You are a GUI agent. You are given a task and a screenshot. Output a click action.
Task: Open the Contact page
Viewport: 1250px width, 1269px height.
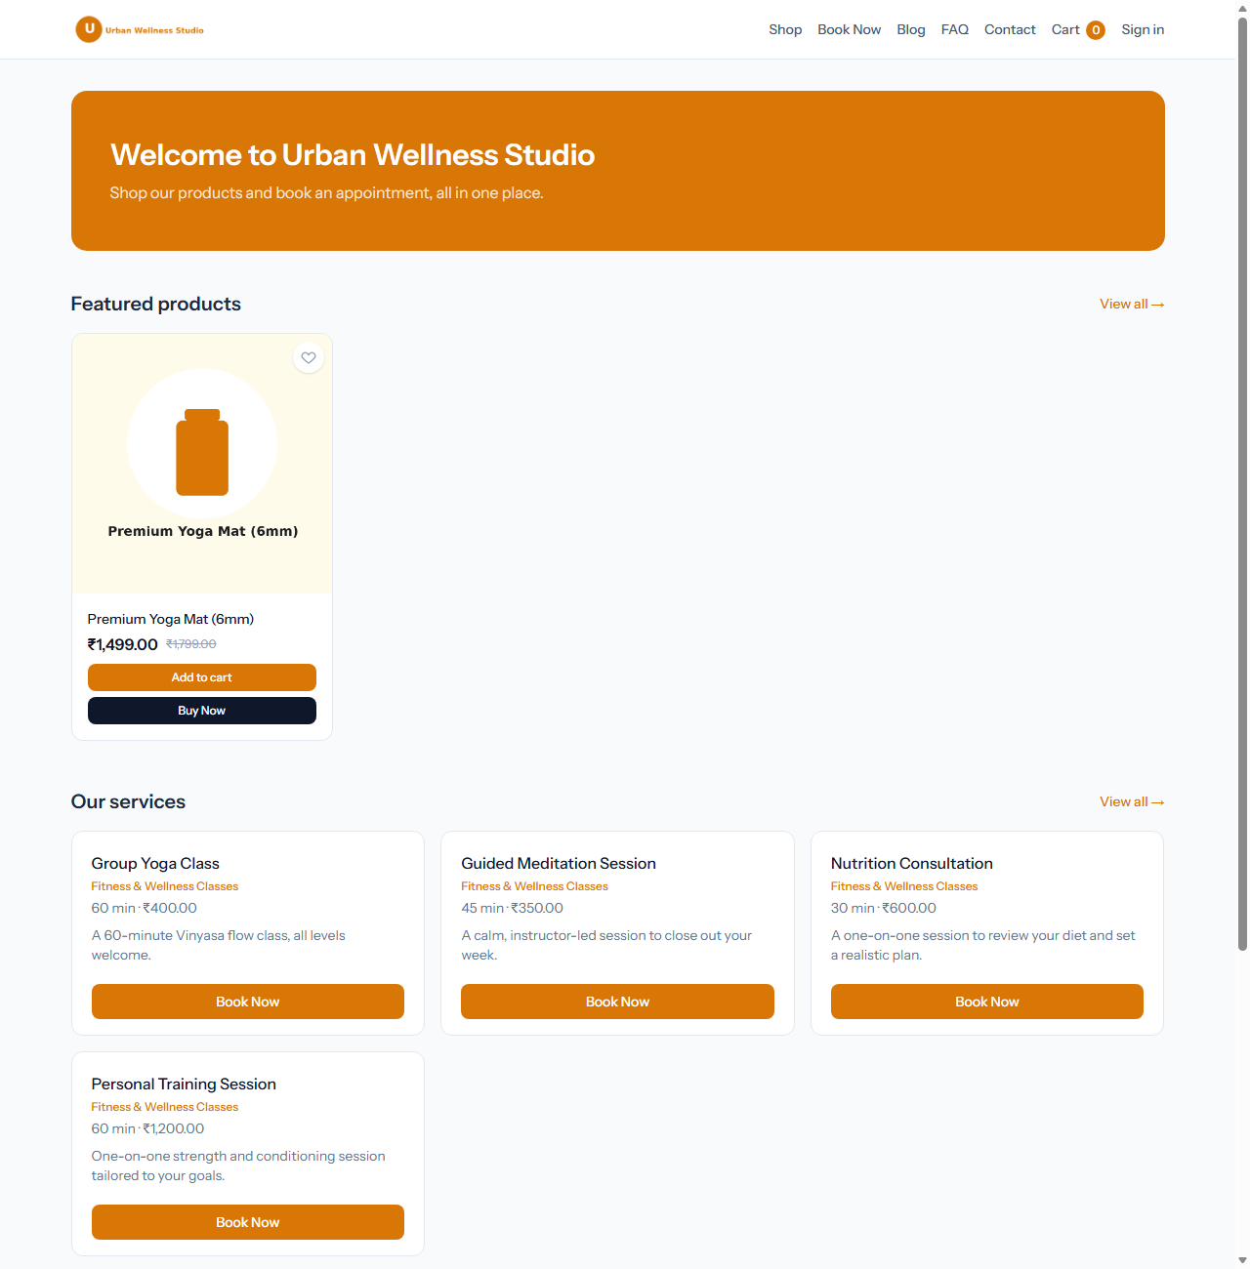click(1010, 29)
